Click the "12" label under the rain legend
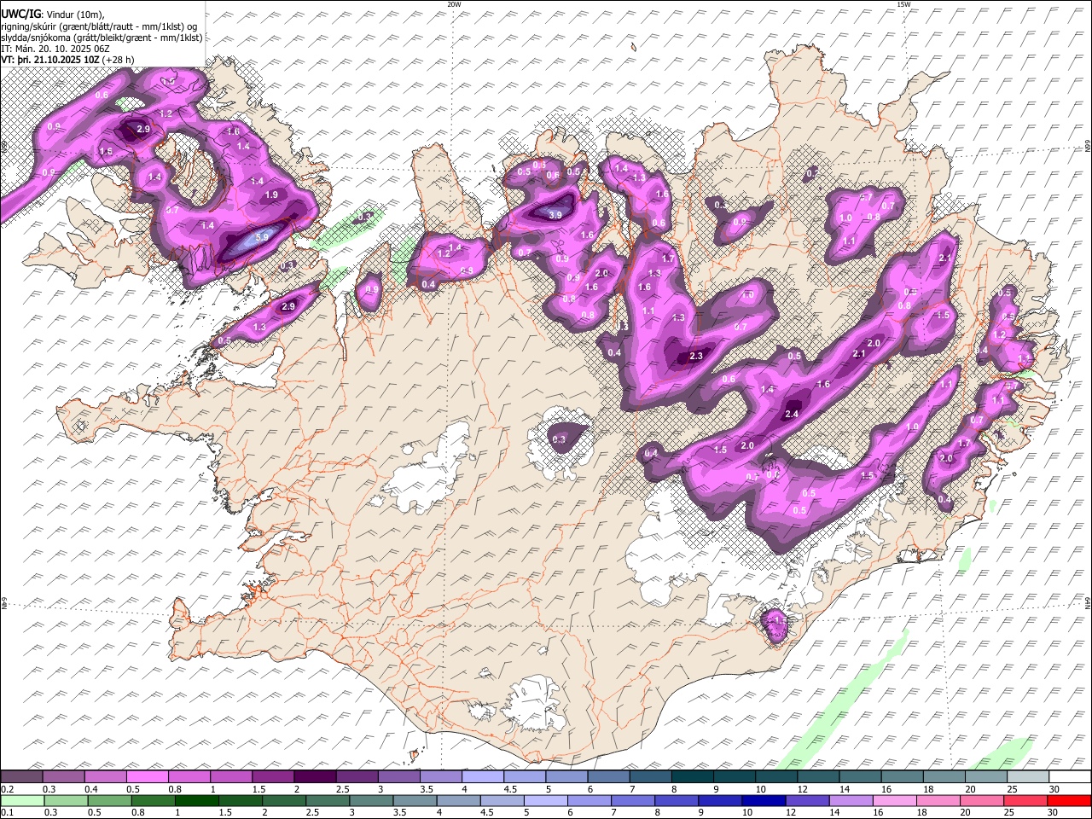1092x819 pixels. coord(793,812)
